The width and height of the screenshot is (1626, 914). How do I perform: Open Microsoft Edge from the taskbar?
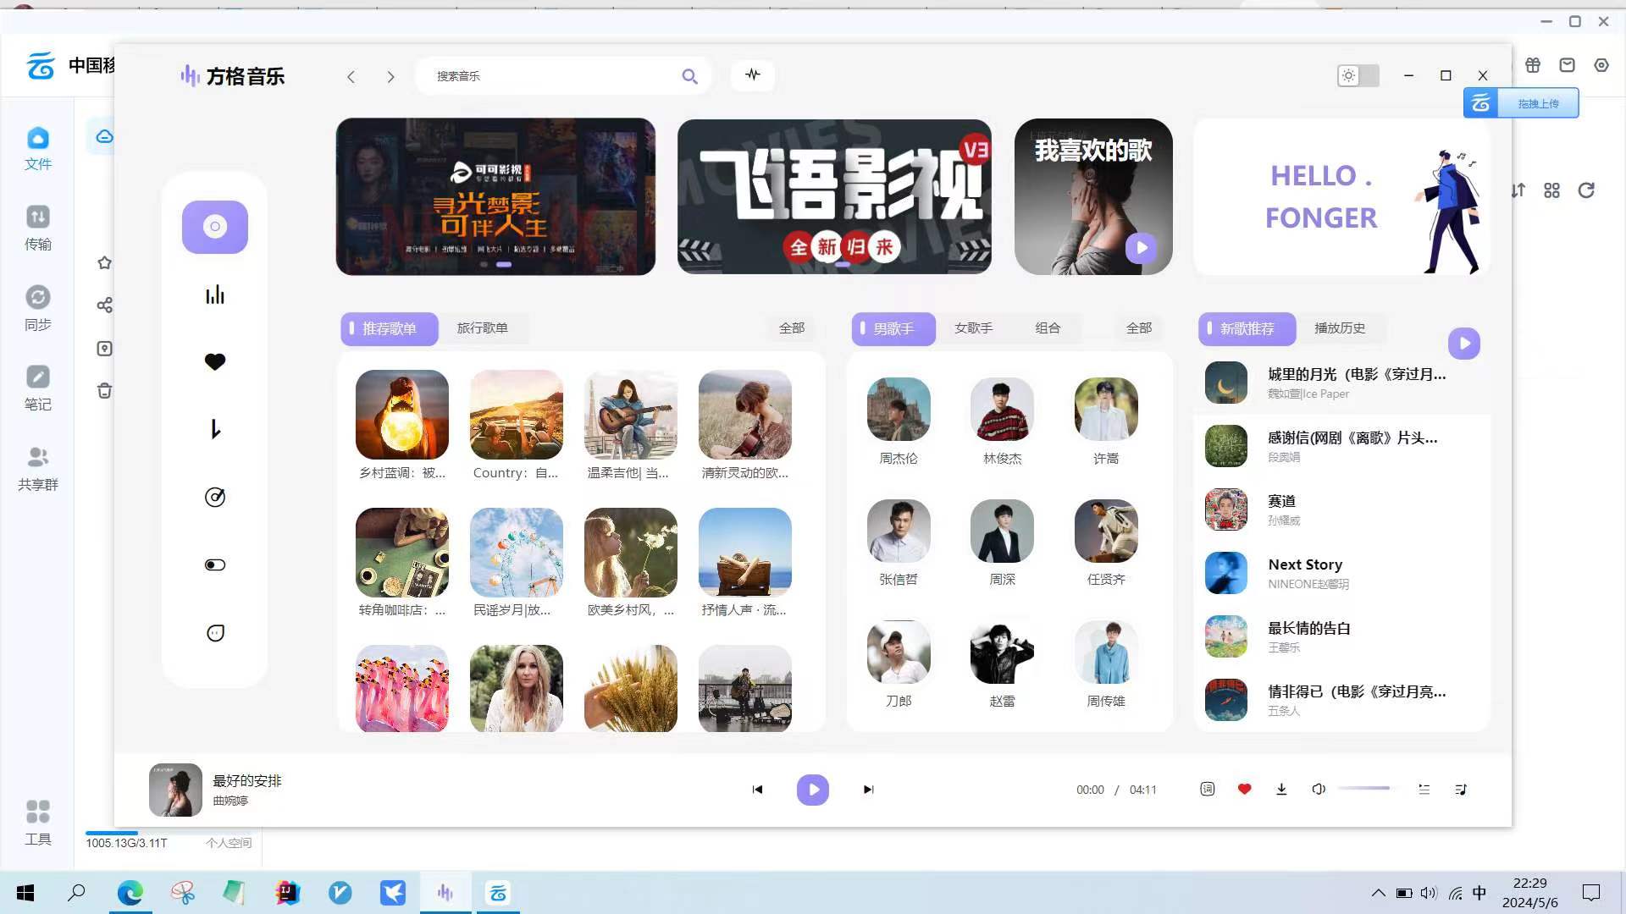pyautogui.click(x=130, y=893)
